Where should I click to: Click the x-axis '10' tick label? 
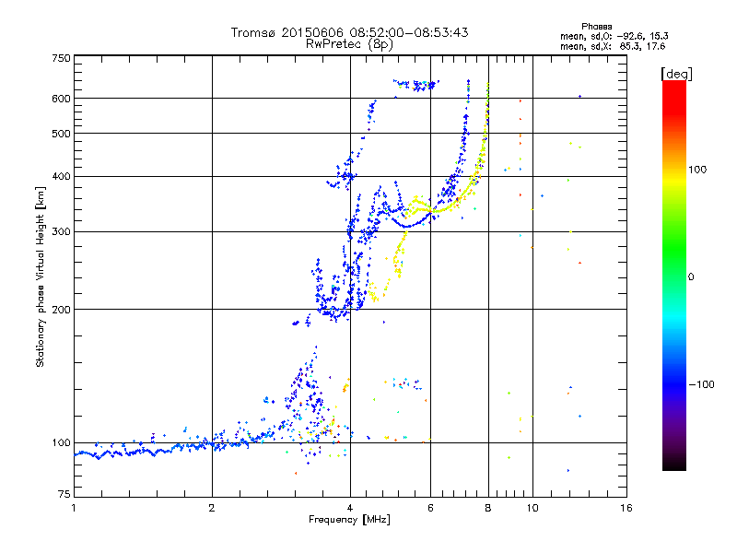532,508
